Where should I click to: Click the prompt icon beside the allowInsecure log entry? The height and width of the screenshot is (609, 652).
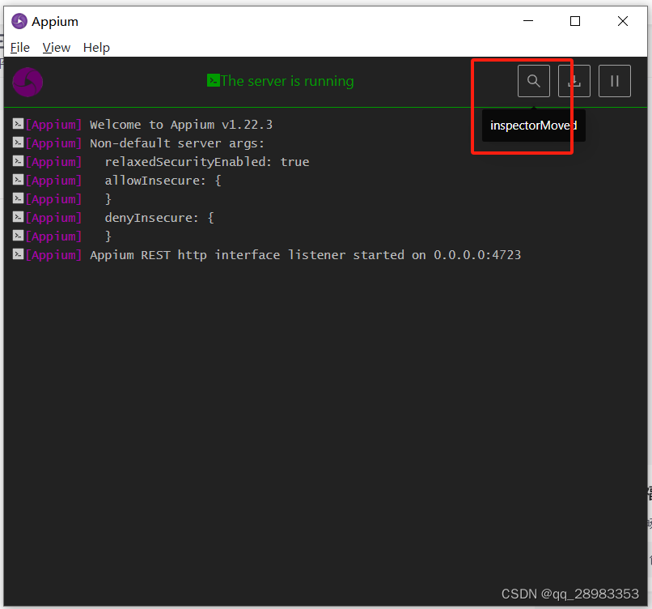[17, 179]
